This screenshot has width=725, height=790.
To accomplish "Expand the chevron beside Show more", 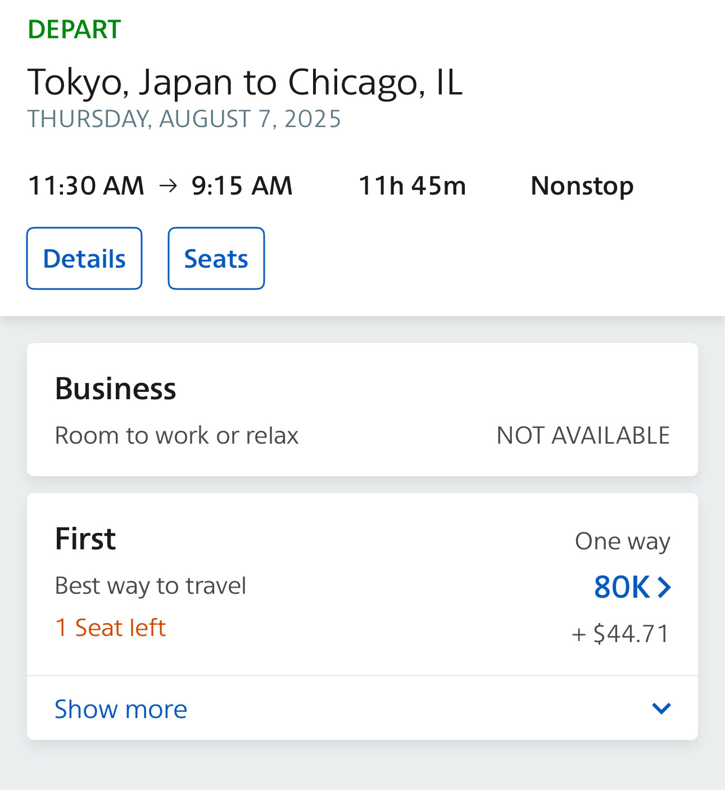I will (661, 708).
